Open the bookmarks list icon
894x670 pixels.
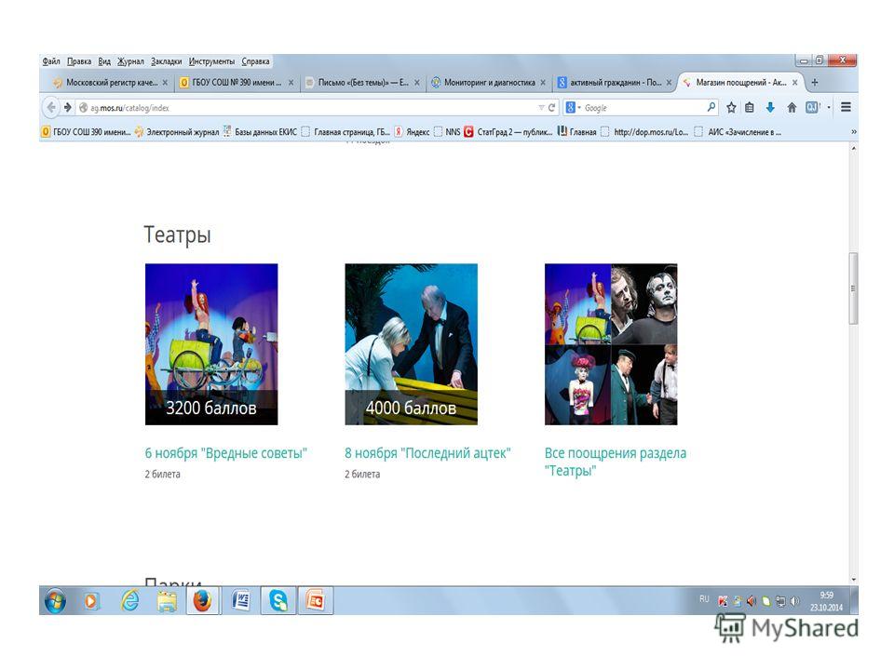(750, 107)
